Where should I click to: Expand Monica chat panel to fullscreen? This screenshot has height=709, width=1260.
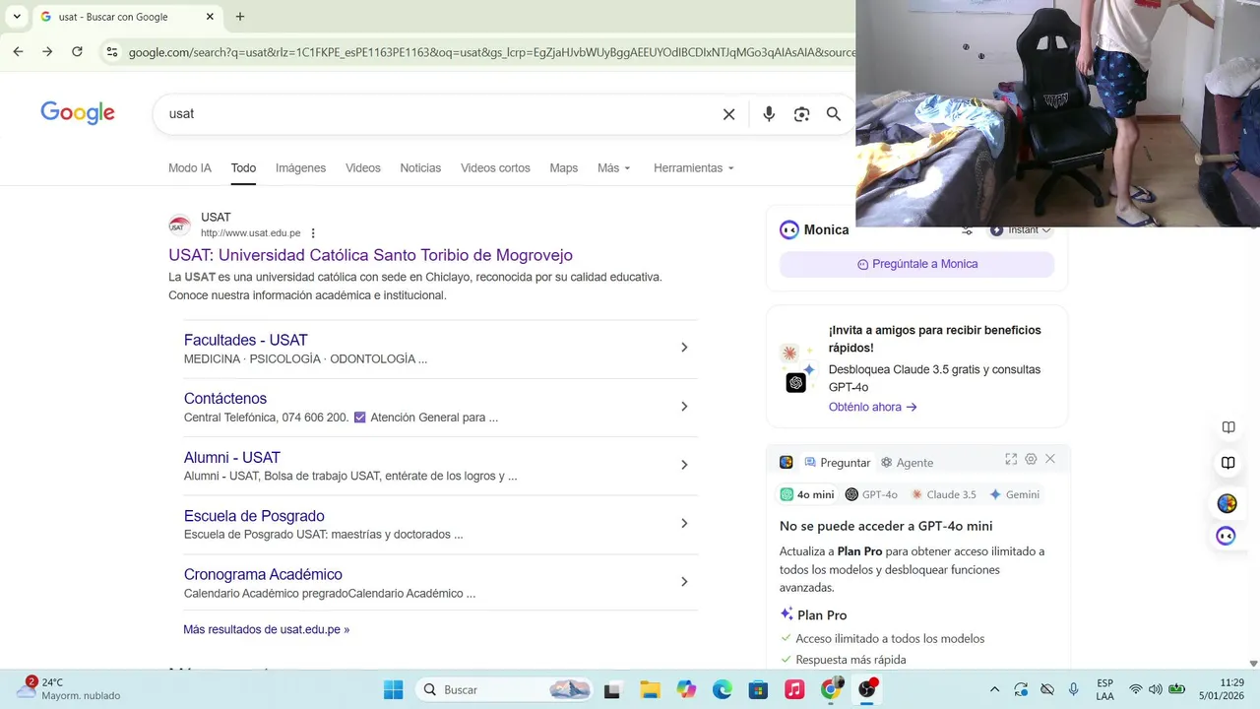coord(1011,459)
